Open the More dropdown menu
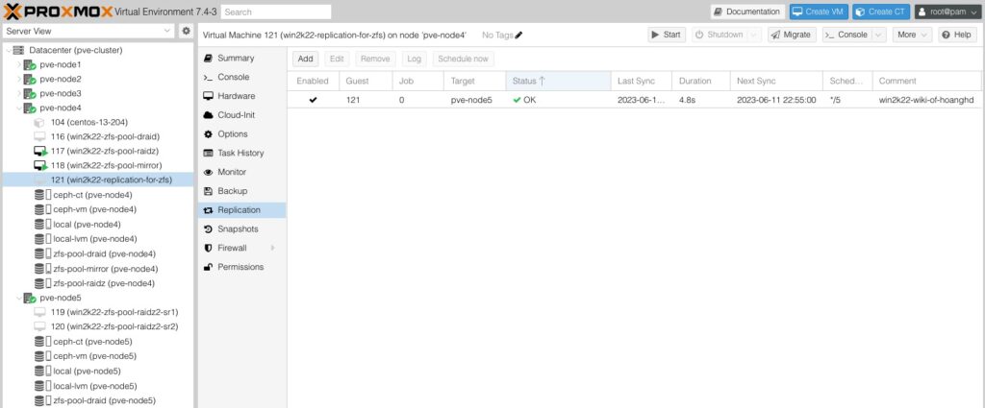This screenshot has height=408, width=985. (x=912, y=36)
